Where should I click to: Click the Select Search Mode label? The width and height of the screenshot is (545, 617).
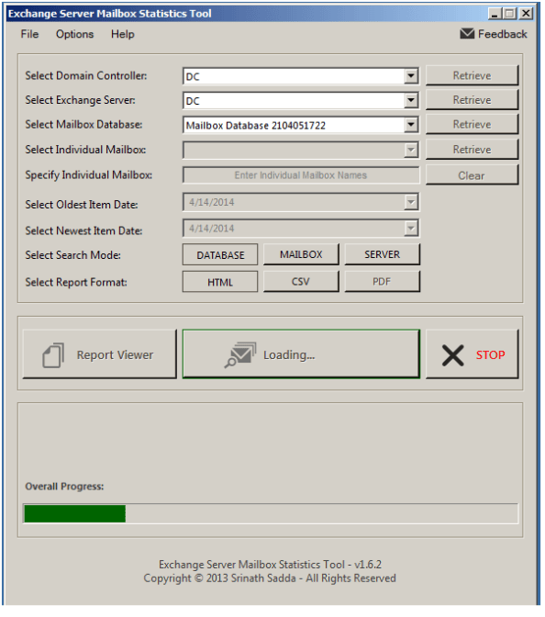pyautogui.click(x=73, y=255)
